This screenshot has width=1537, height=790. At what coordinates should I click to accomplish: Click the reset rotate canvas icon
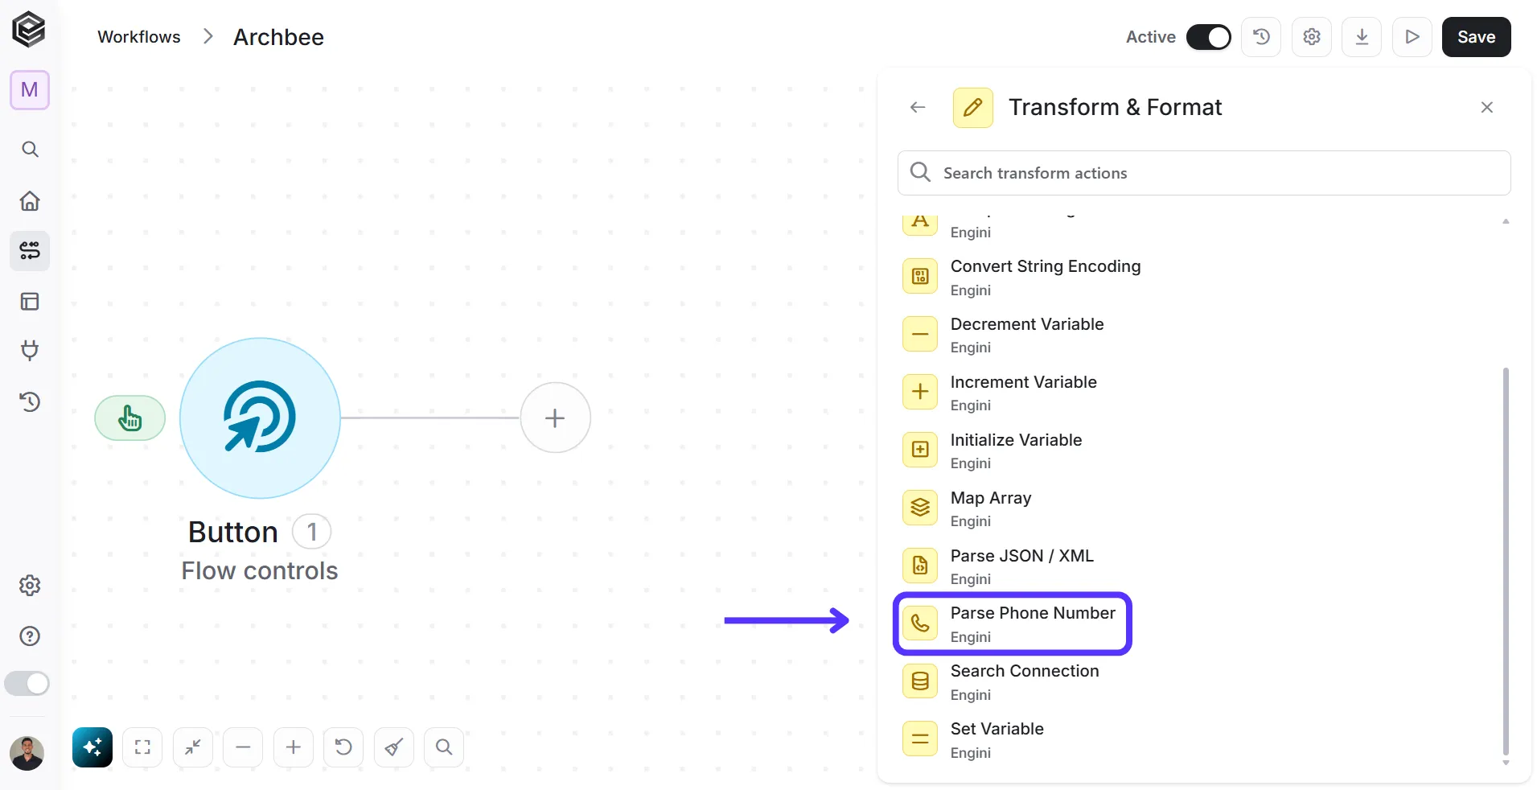pos(343,747)
